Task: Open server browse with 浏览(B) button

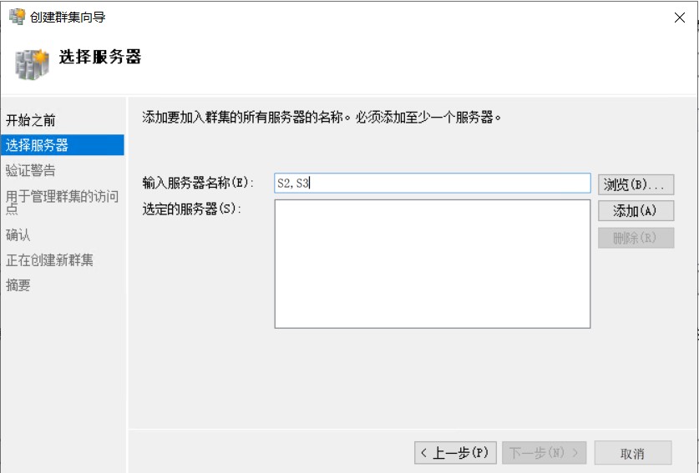Action: [636, 184]
